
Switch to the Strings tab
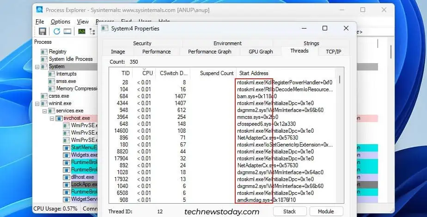311,43
